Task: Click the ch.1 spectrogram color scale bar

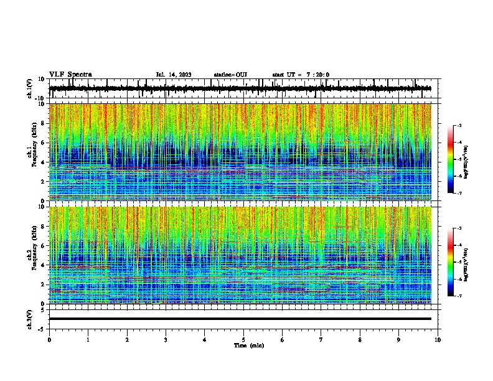Action: pos(450,159)
